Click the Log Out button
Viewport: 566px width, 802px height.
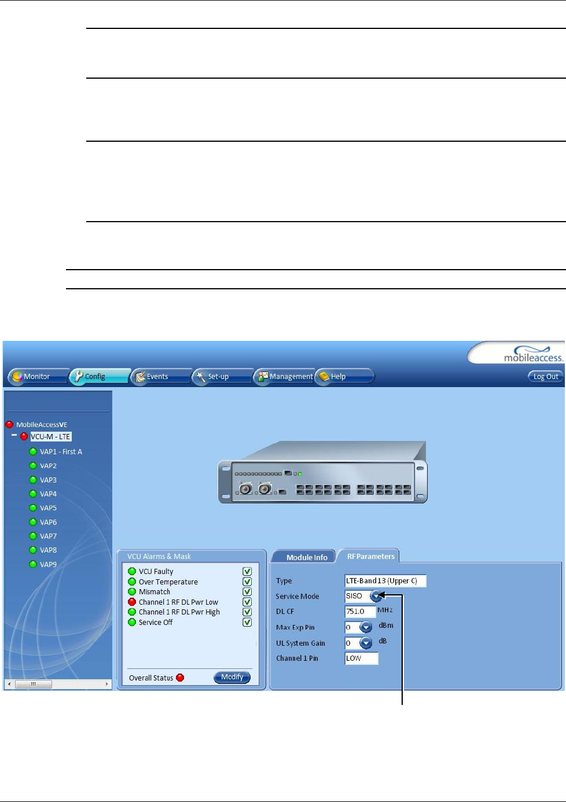(546, 377)
